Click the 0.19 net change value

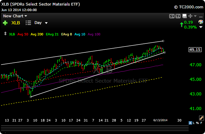click(188, 22)
